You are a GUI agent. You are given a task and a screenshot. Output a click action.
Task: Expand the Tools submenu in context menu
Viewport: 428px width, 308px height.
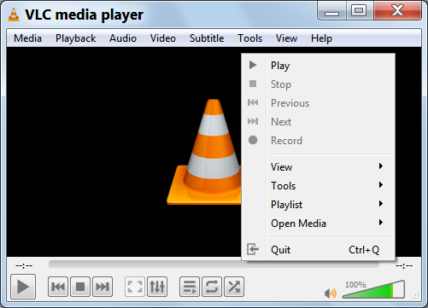[x=318, y=185]
